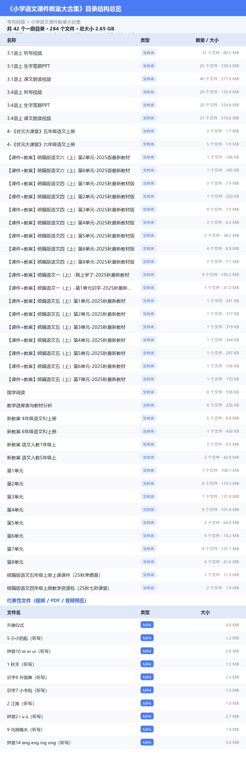The height and width of the screenshot is (757, 246).
Task: Open 新教案 6年级语文RJ上册 folder
Action: tap(123, 431)
